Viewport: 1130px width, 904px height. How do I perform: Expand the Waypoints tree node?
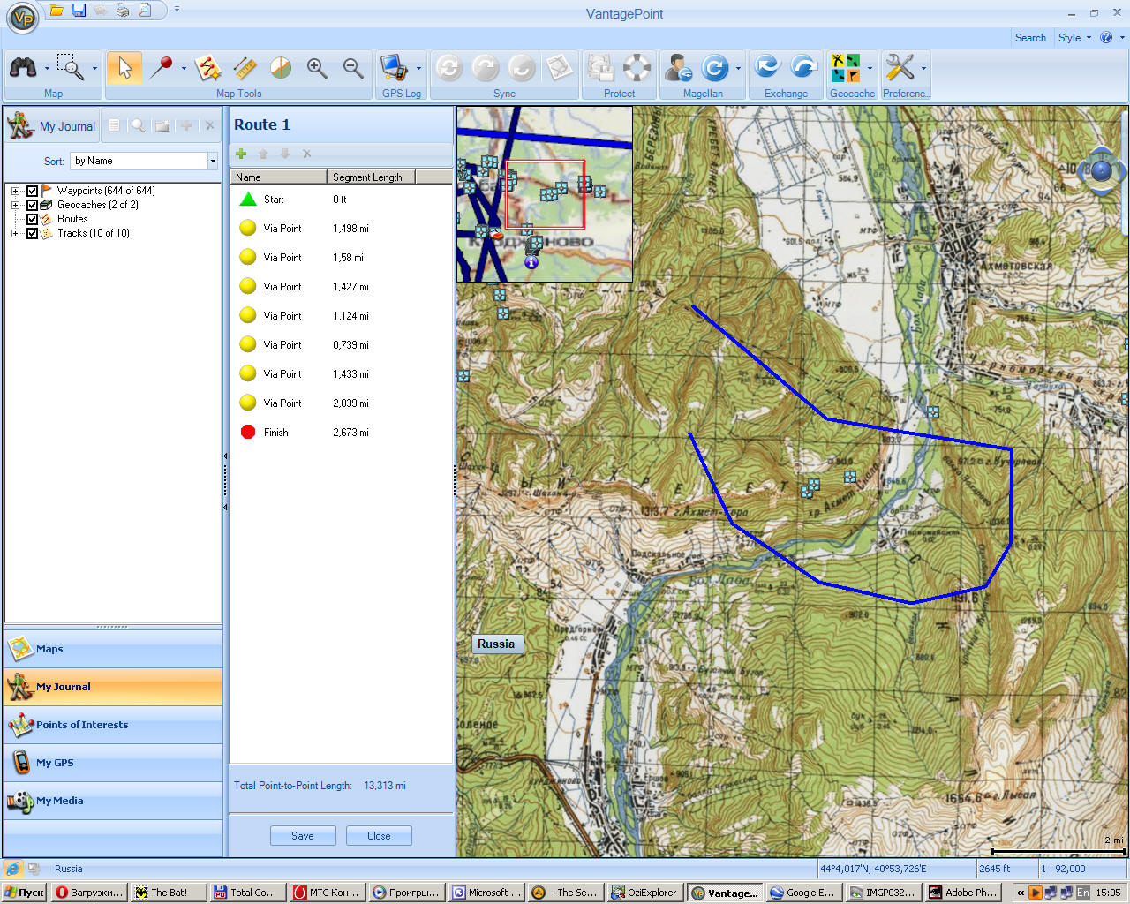click(15, 191)
